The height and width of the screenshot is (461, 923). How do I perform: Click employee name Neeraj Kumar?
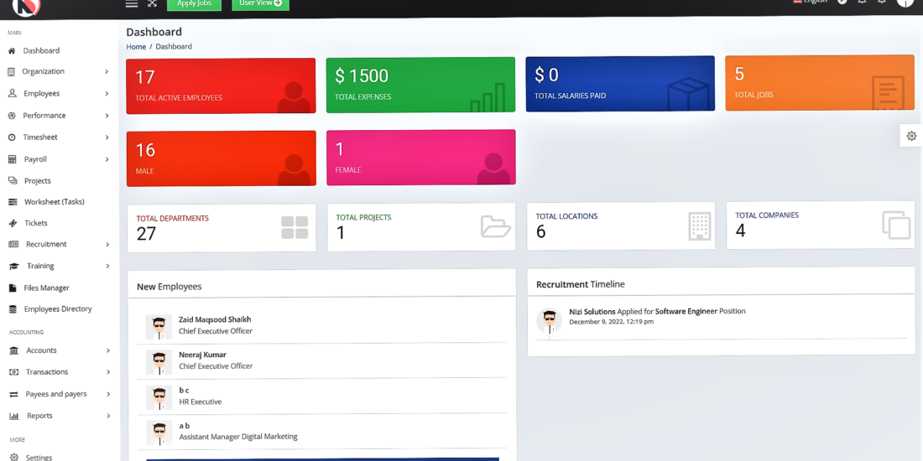[x=202, y=355]
